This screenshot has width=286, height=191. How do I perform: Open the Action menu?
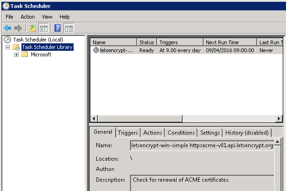(27, 17)
